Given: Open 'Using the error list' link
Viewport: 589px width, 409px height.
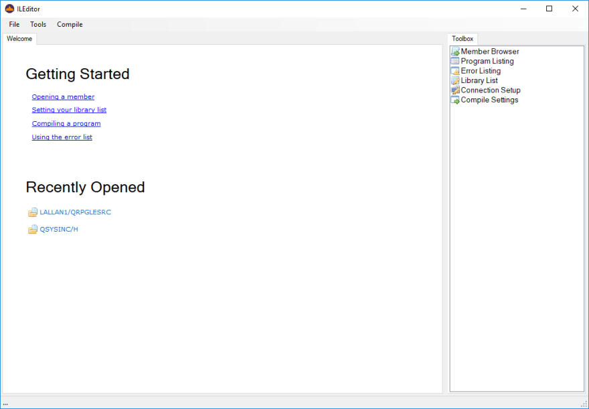Looking at the screenshot, I should pyautogui.click(x=62, y=137).
